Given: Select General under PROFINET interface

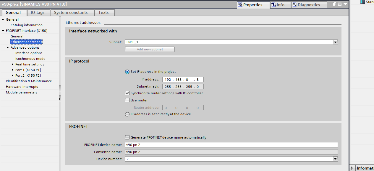Looking at the screenshot, I should 17,36.
